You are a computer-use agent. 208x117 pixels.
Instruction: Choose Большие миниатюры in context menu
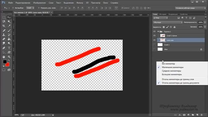172,74
